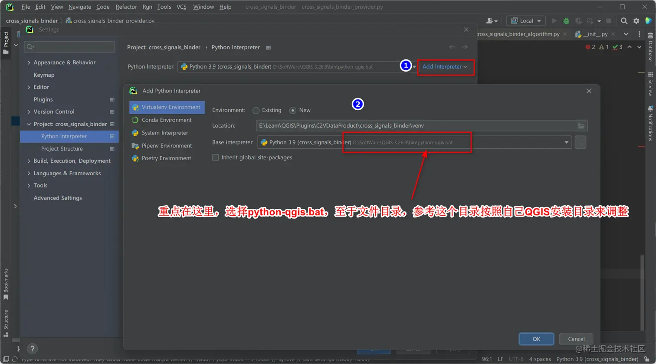656x364 pixels.
Task: Close the __init__.py editor tab
Action: pyautogui.click(x=614, y=34)
